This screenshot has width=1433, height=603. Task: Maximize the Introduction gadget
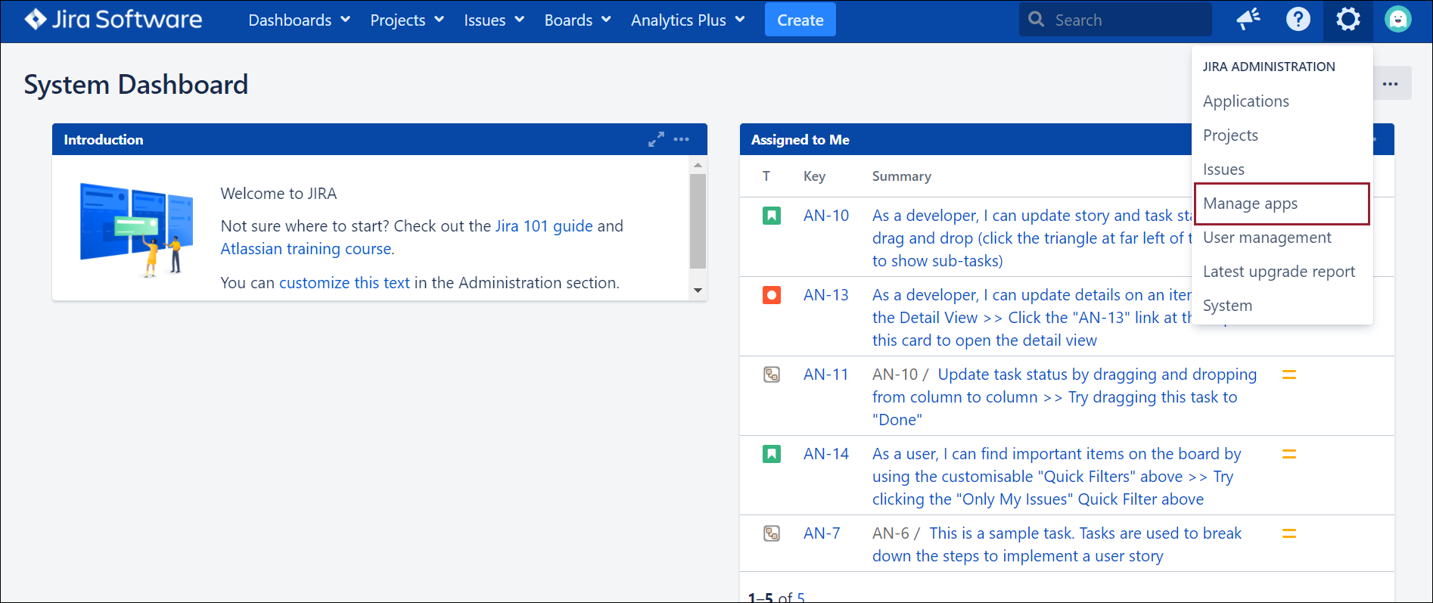click(x=656, y=139)
